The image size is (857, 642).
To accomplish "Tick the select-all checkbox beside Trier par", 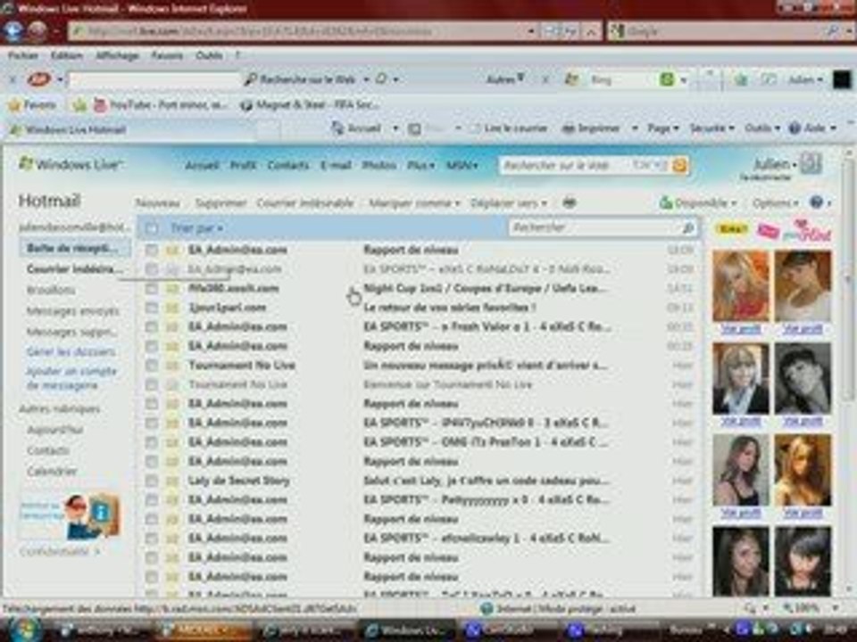I will [152, 228].
